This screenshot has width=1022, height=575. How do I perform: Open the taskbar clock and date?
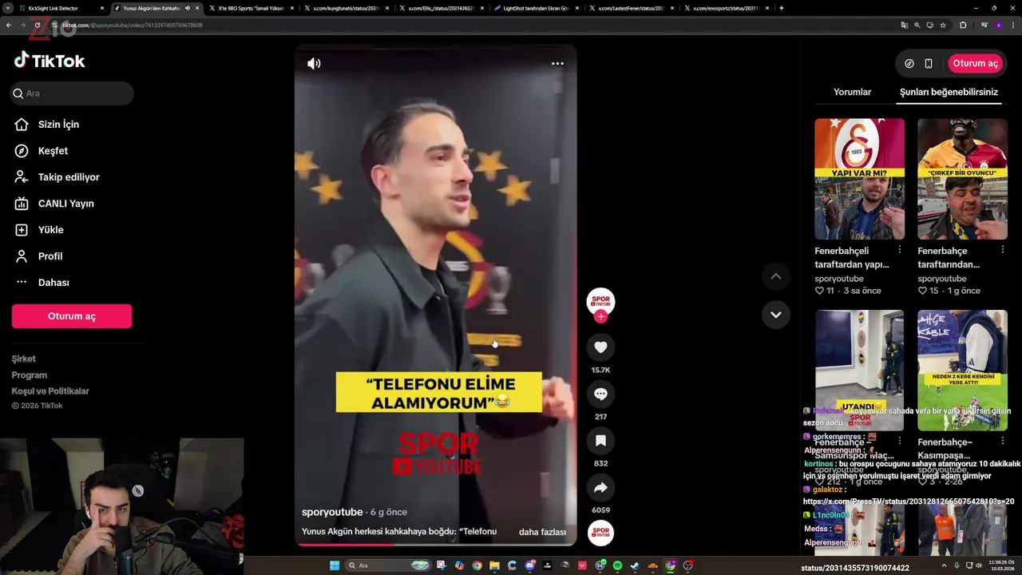[x=1001, y=565]
